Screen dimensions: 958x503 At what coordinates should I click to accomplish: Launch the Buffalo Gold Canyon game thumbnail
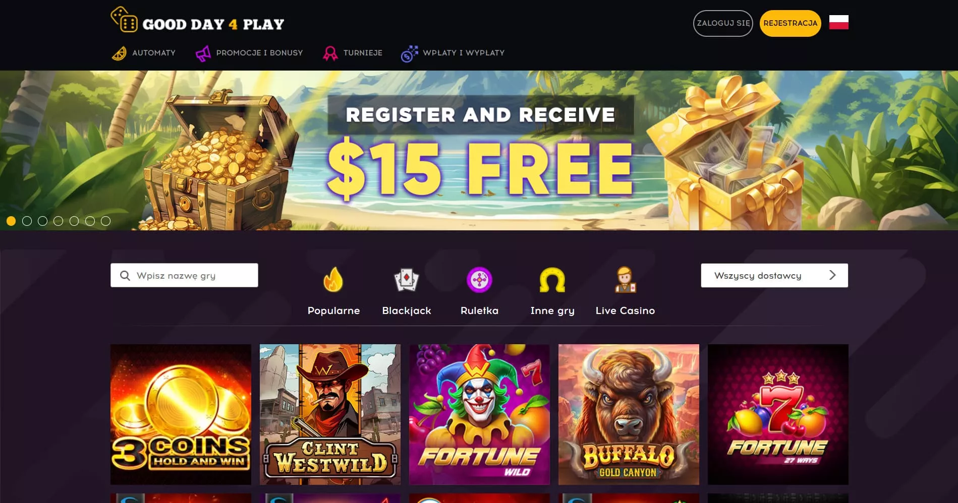click(629, 414)
